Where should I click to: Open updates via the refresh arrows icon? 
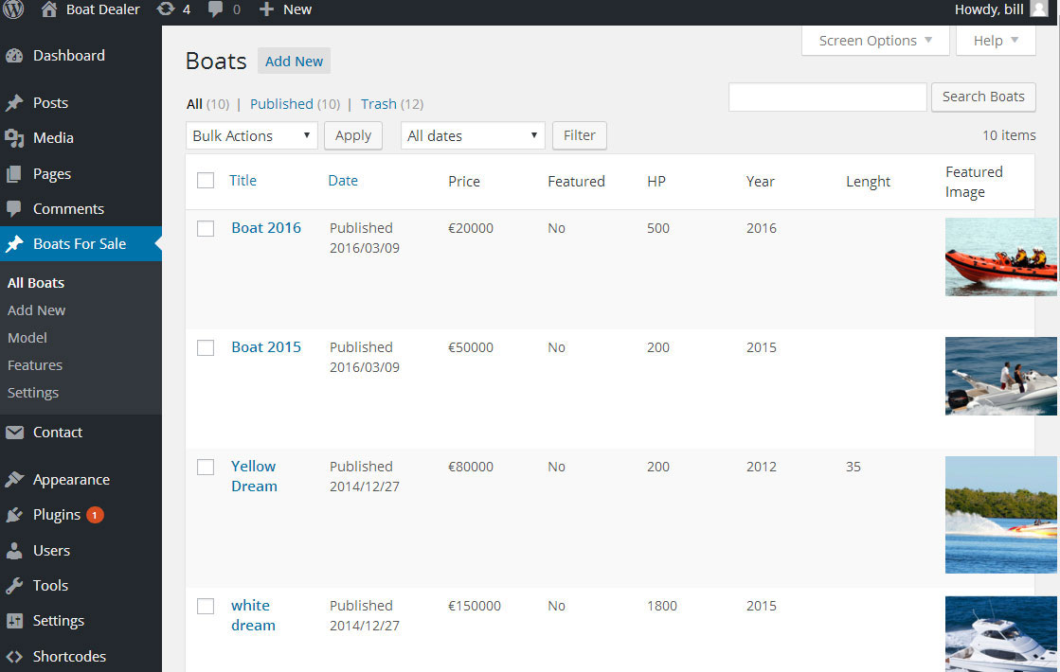pos(167,10)
